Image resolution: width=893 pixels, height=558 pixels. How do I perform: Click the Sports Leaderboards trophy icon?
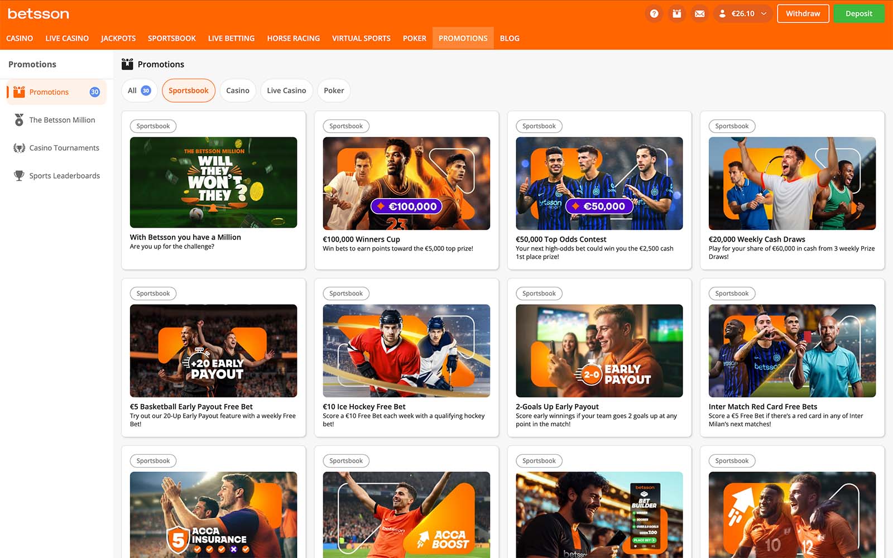coord(19,176)
